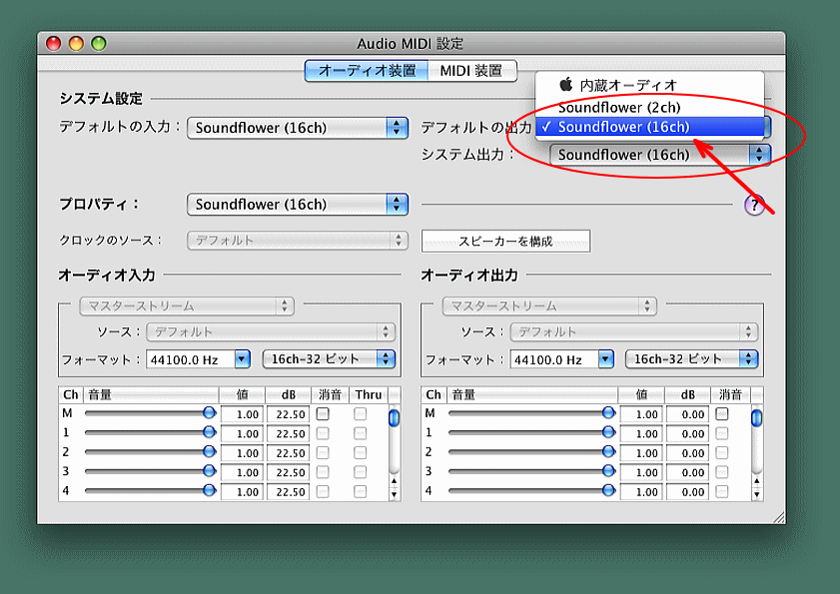
Task: Open audio output 16ch-32 ビット format dropdown
Action: click(x=691, y=358)
